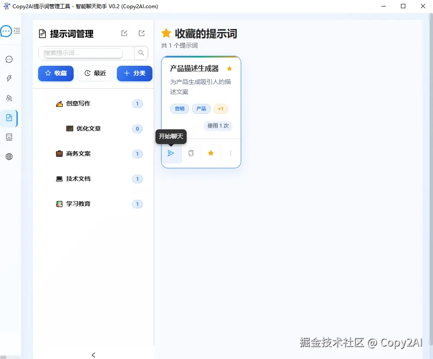Click the 分类 add category button
The image size is (433, 359).
[x=135, y=73]
